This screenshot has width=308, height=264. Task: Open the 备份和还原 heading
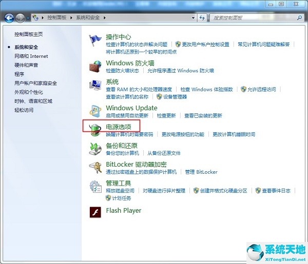[x=122, y=146]
